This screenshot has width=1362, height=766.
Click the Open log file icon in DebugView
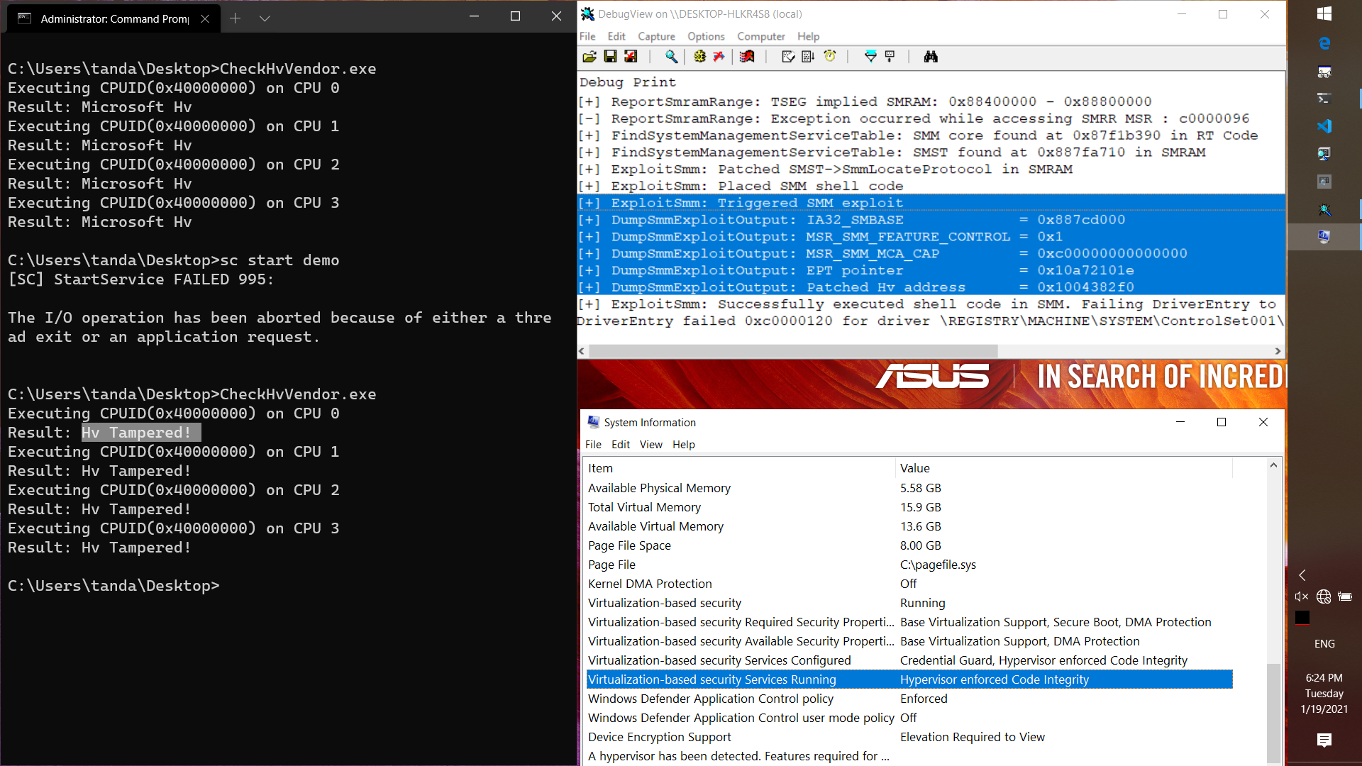tap(589, 57)
